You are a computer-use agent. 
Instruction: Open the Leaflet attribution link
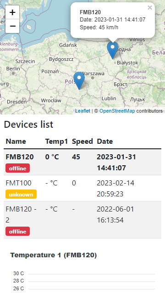82,111
